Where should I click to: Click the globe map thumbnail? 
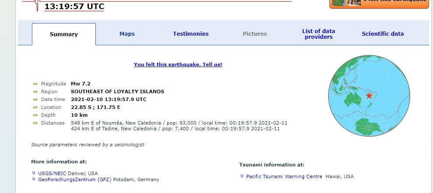point(369,96)
